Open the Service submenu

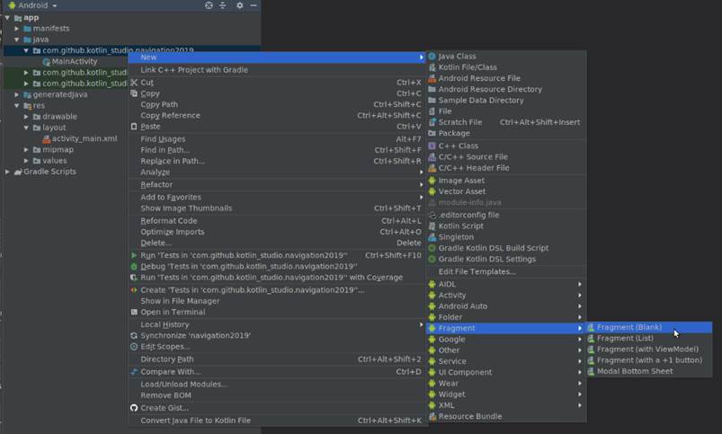point(506,361)
